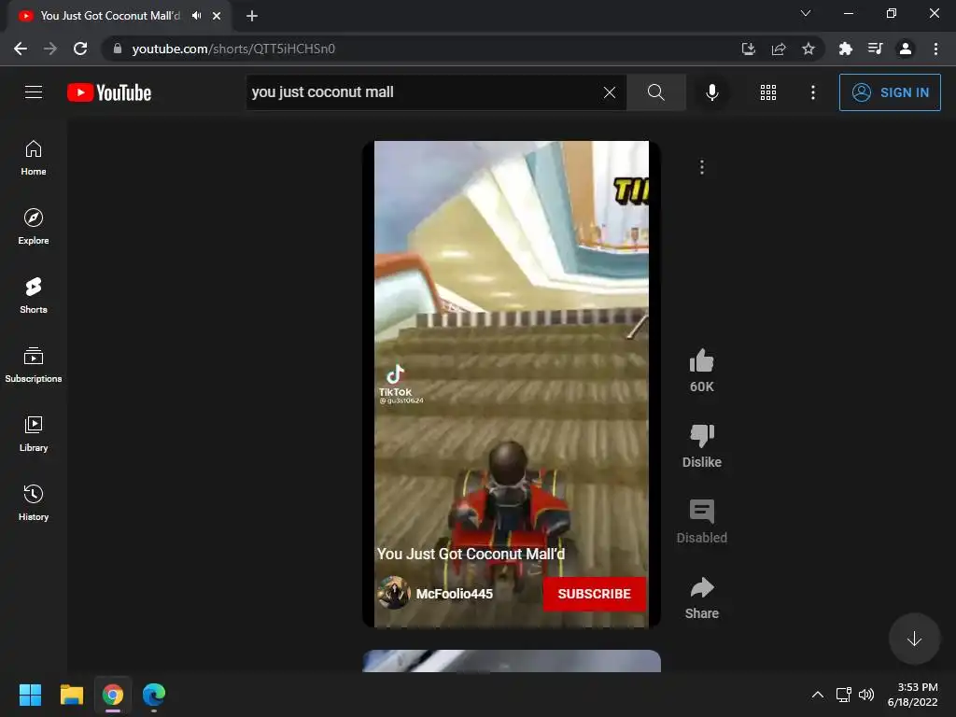
Task: Clear the search query with X
Action: tap(610, 92)
